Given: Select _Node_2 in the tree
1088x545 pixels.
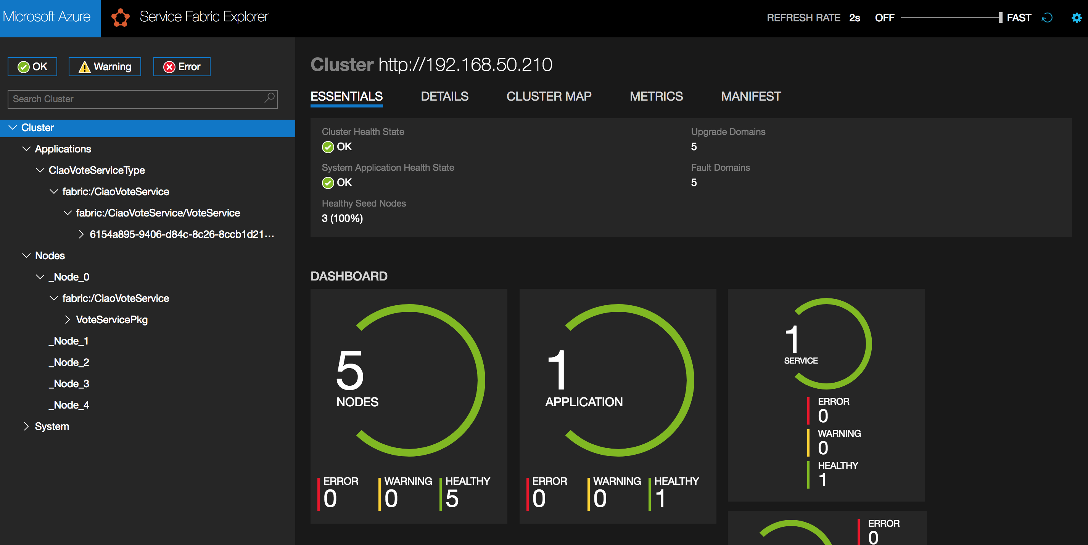Looking at the screenshot, I should tap(68, 362).
